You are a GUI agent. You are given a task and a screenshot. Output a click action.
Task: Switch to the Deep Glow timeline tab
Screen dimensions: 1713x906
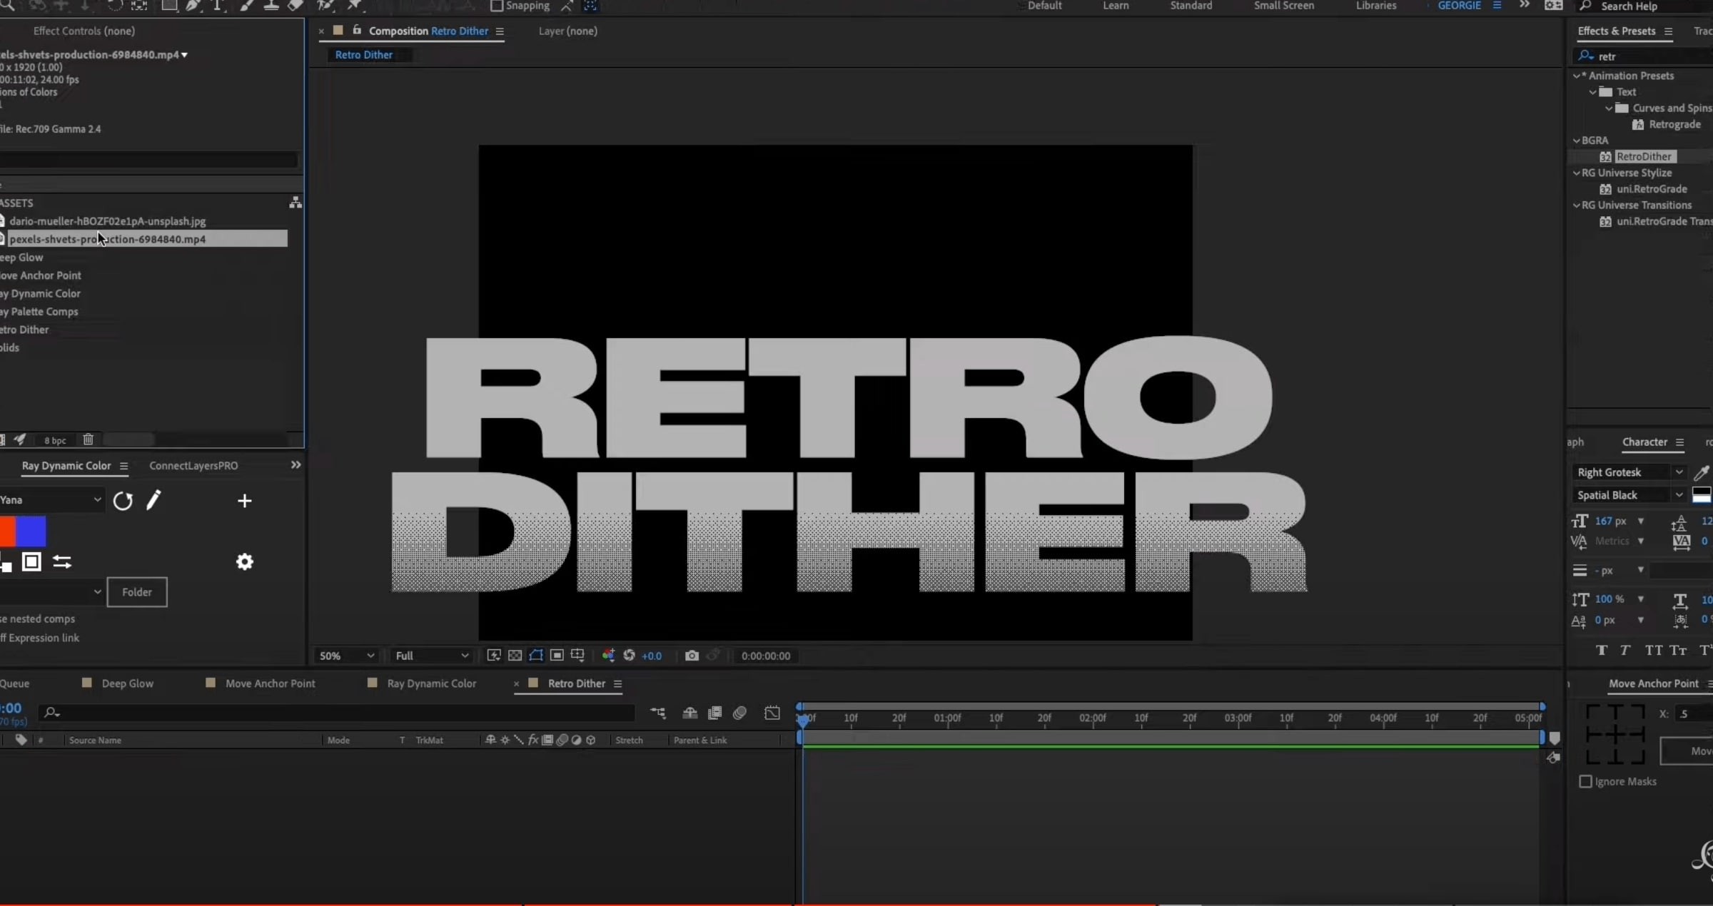(127, 683)
